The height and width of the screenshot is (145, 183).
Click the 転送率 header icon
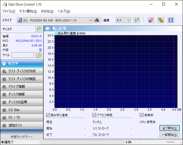(48, 29)
